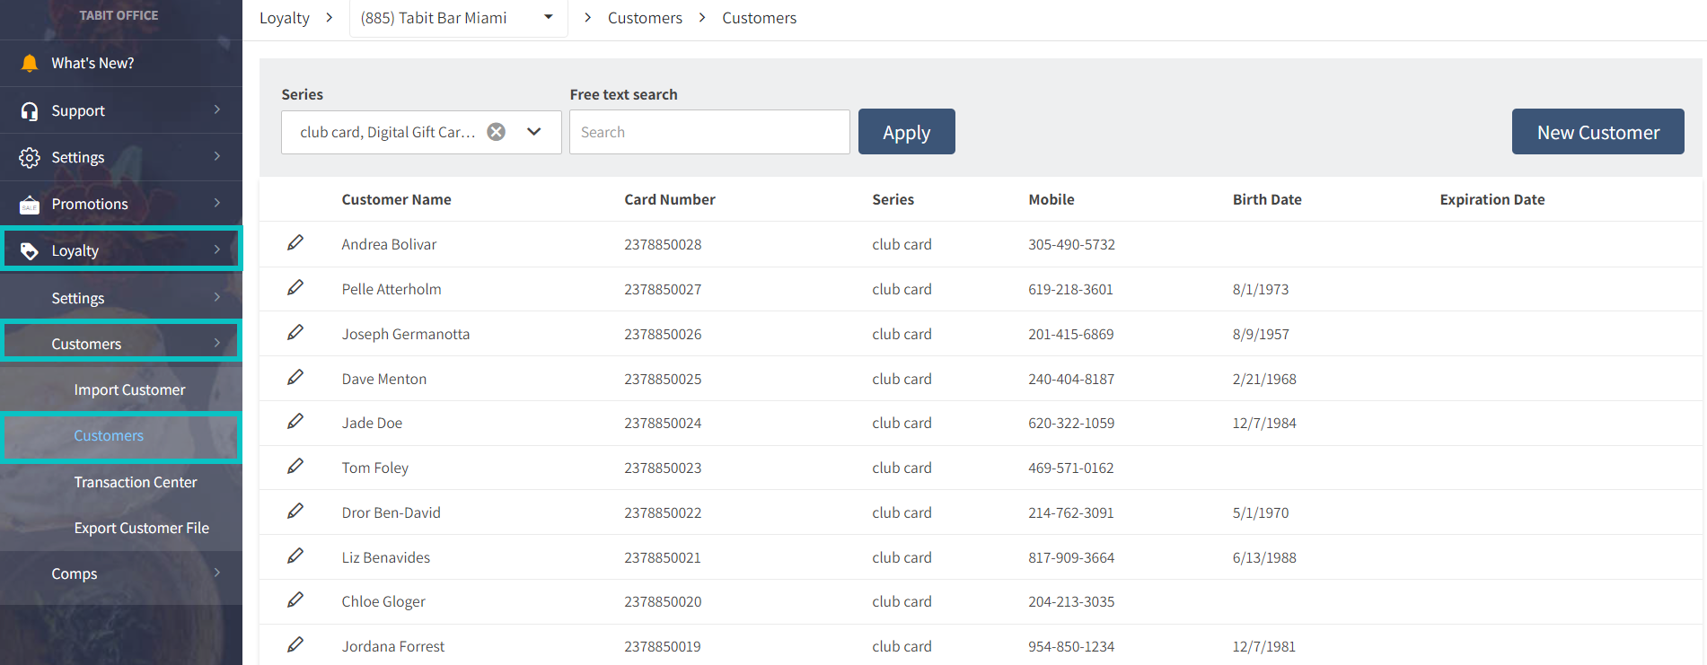Clear the Series filter with the X icon
This screenshot has height=665, width=1707.
496,132
